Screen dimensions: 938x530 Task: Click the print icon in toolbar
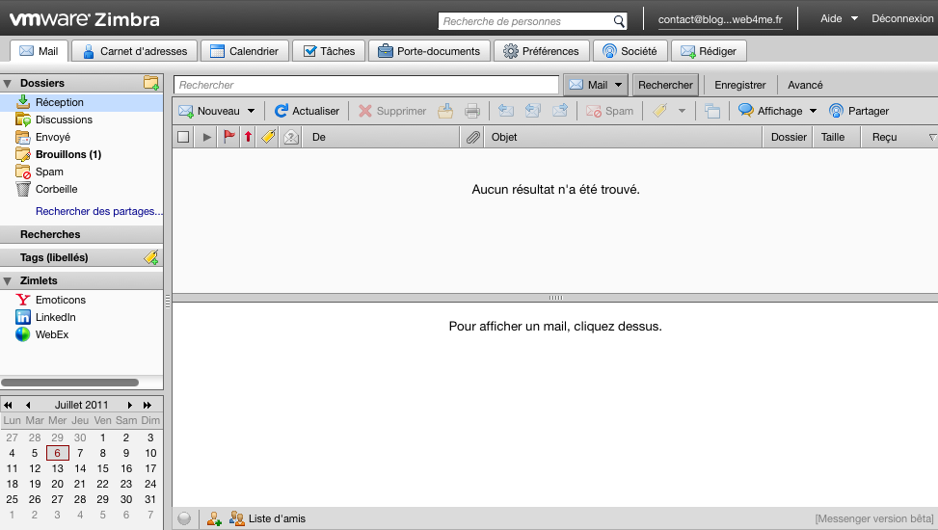pyautogui.click(x=472, y=111)
